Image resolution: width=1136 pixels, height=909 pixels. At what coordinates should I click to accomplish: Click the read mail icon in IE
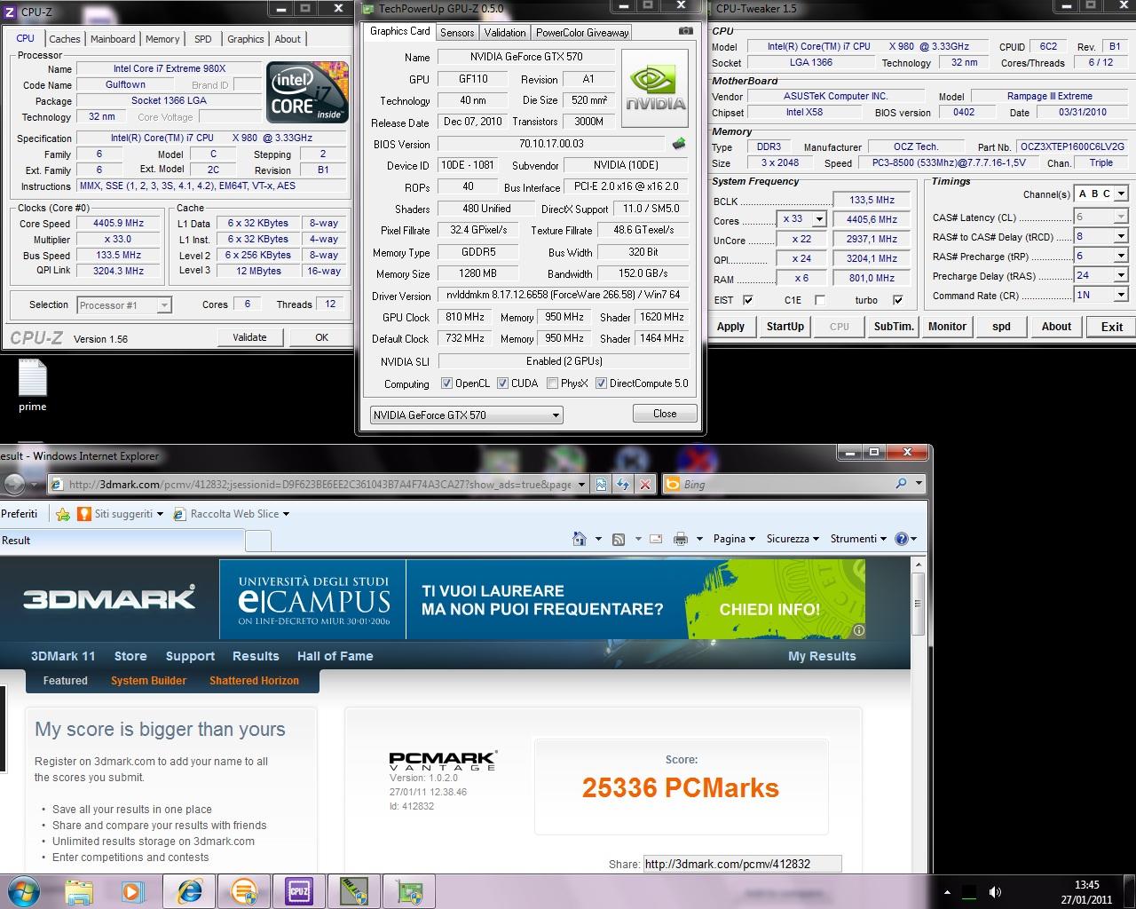pyautogui.click(x=656, y=539)
